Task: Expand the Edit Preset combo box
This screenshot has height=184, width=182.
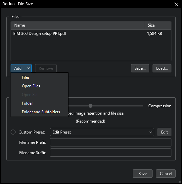Action: [x=102, y=132]
